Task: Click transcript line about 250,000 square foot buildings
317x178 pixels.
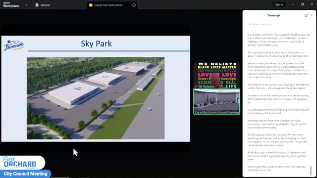Action: pyautogui.click(x=278, y=111)
